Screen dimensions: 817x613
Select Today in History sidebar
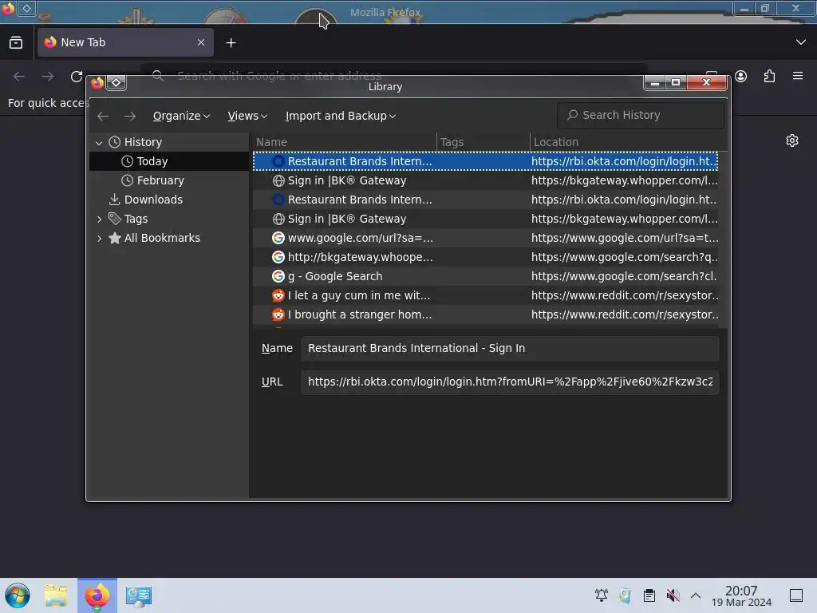pyautogui.click(x=169, y=161)
